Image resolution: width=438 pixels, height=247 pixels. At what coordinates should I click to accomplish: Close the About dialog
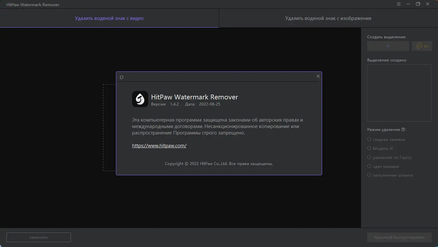pyautogui.click(x=318, y=76)
